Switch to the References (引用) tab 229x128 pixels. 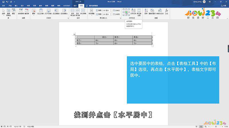point(34,6)
